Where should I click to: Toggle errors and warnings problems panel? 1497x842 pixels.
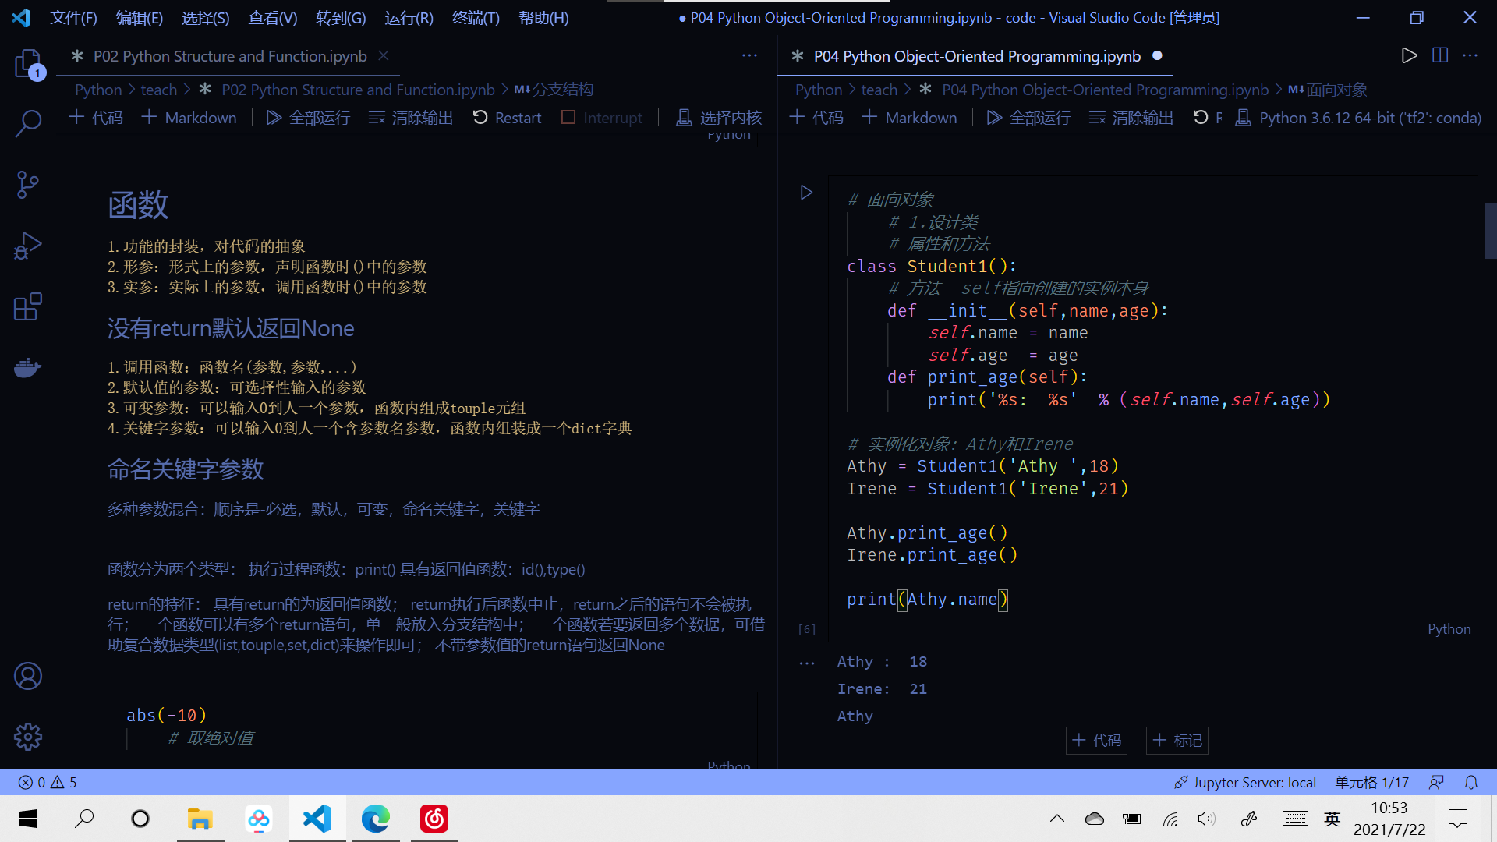pos(48,782)
